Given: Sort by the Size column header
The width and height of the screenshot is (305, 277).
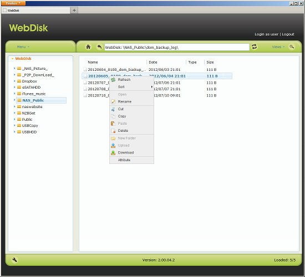Looking at the screenshot, I should point(210,62).
